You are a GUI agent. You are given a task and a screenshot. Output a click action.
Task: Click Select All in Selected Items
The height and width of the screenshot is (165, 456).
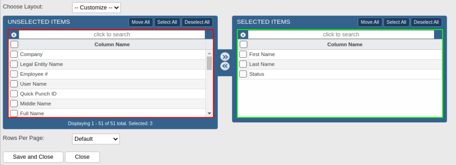pyautogui.click(x=396, y=22)
